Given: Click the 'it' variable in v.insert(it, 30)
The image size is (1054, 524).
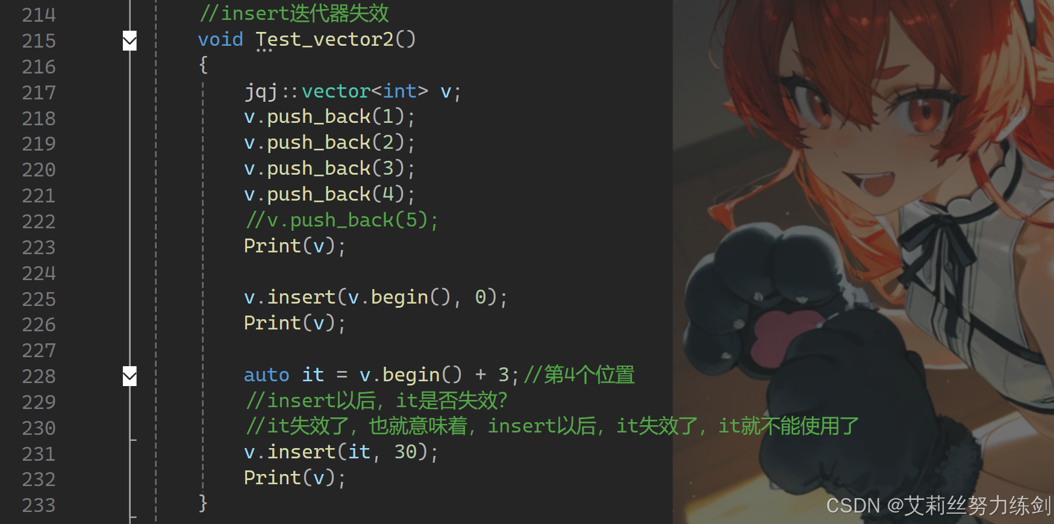Looking at the screenshot, I should tap(359, 452).
